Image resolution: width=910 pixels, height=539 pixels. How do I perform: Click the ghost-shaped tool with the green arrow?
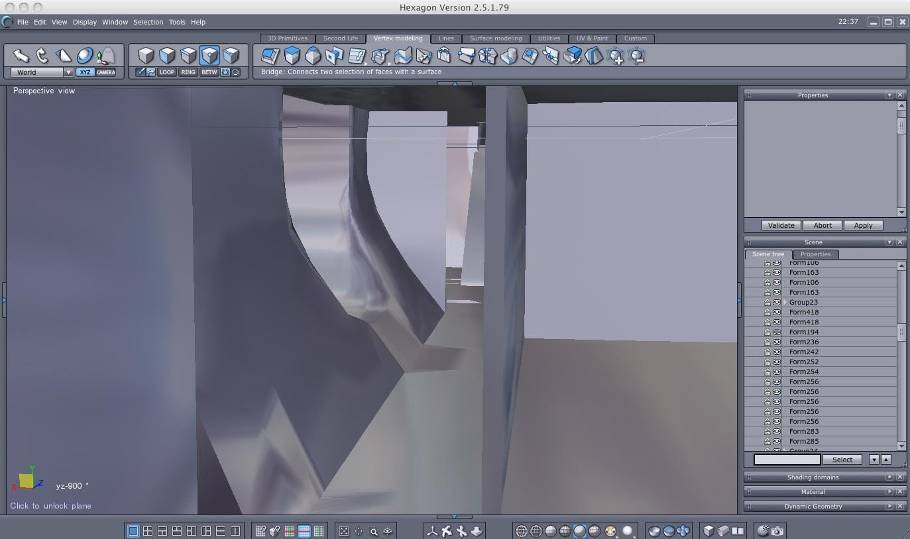pos(105,56)
